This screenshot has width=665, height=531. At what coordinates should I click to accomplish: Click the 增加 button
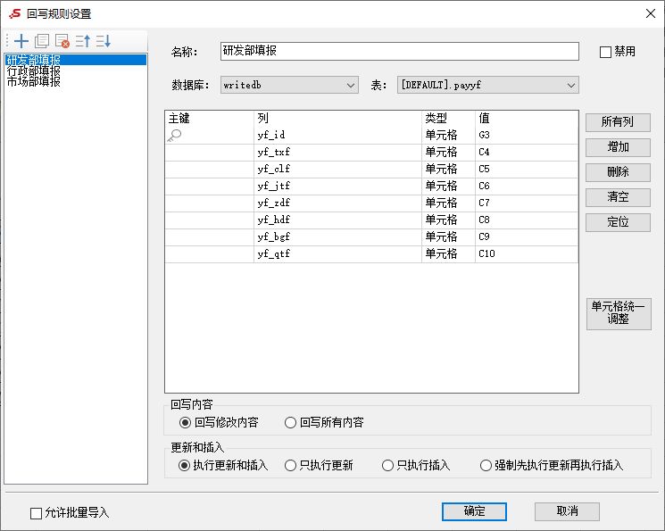(x=618, y=147)
